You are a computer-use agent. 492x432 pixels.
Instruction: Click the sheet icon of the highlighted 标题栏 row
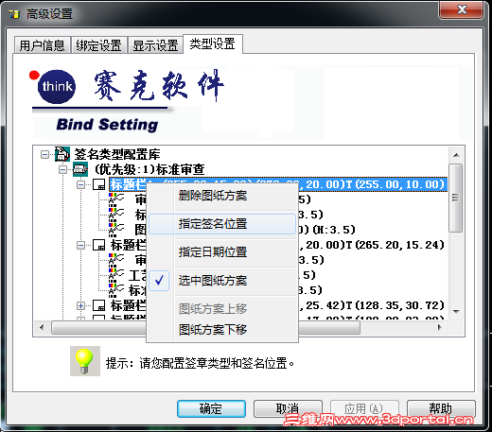(98, 184)
